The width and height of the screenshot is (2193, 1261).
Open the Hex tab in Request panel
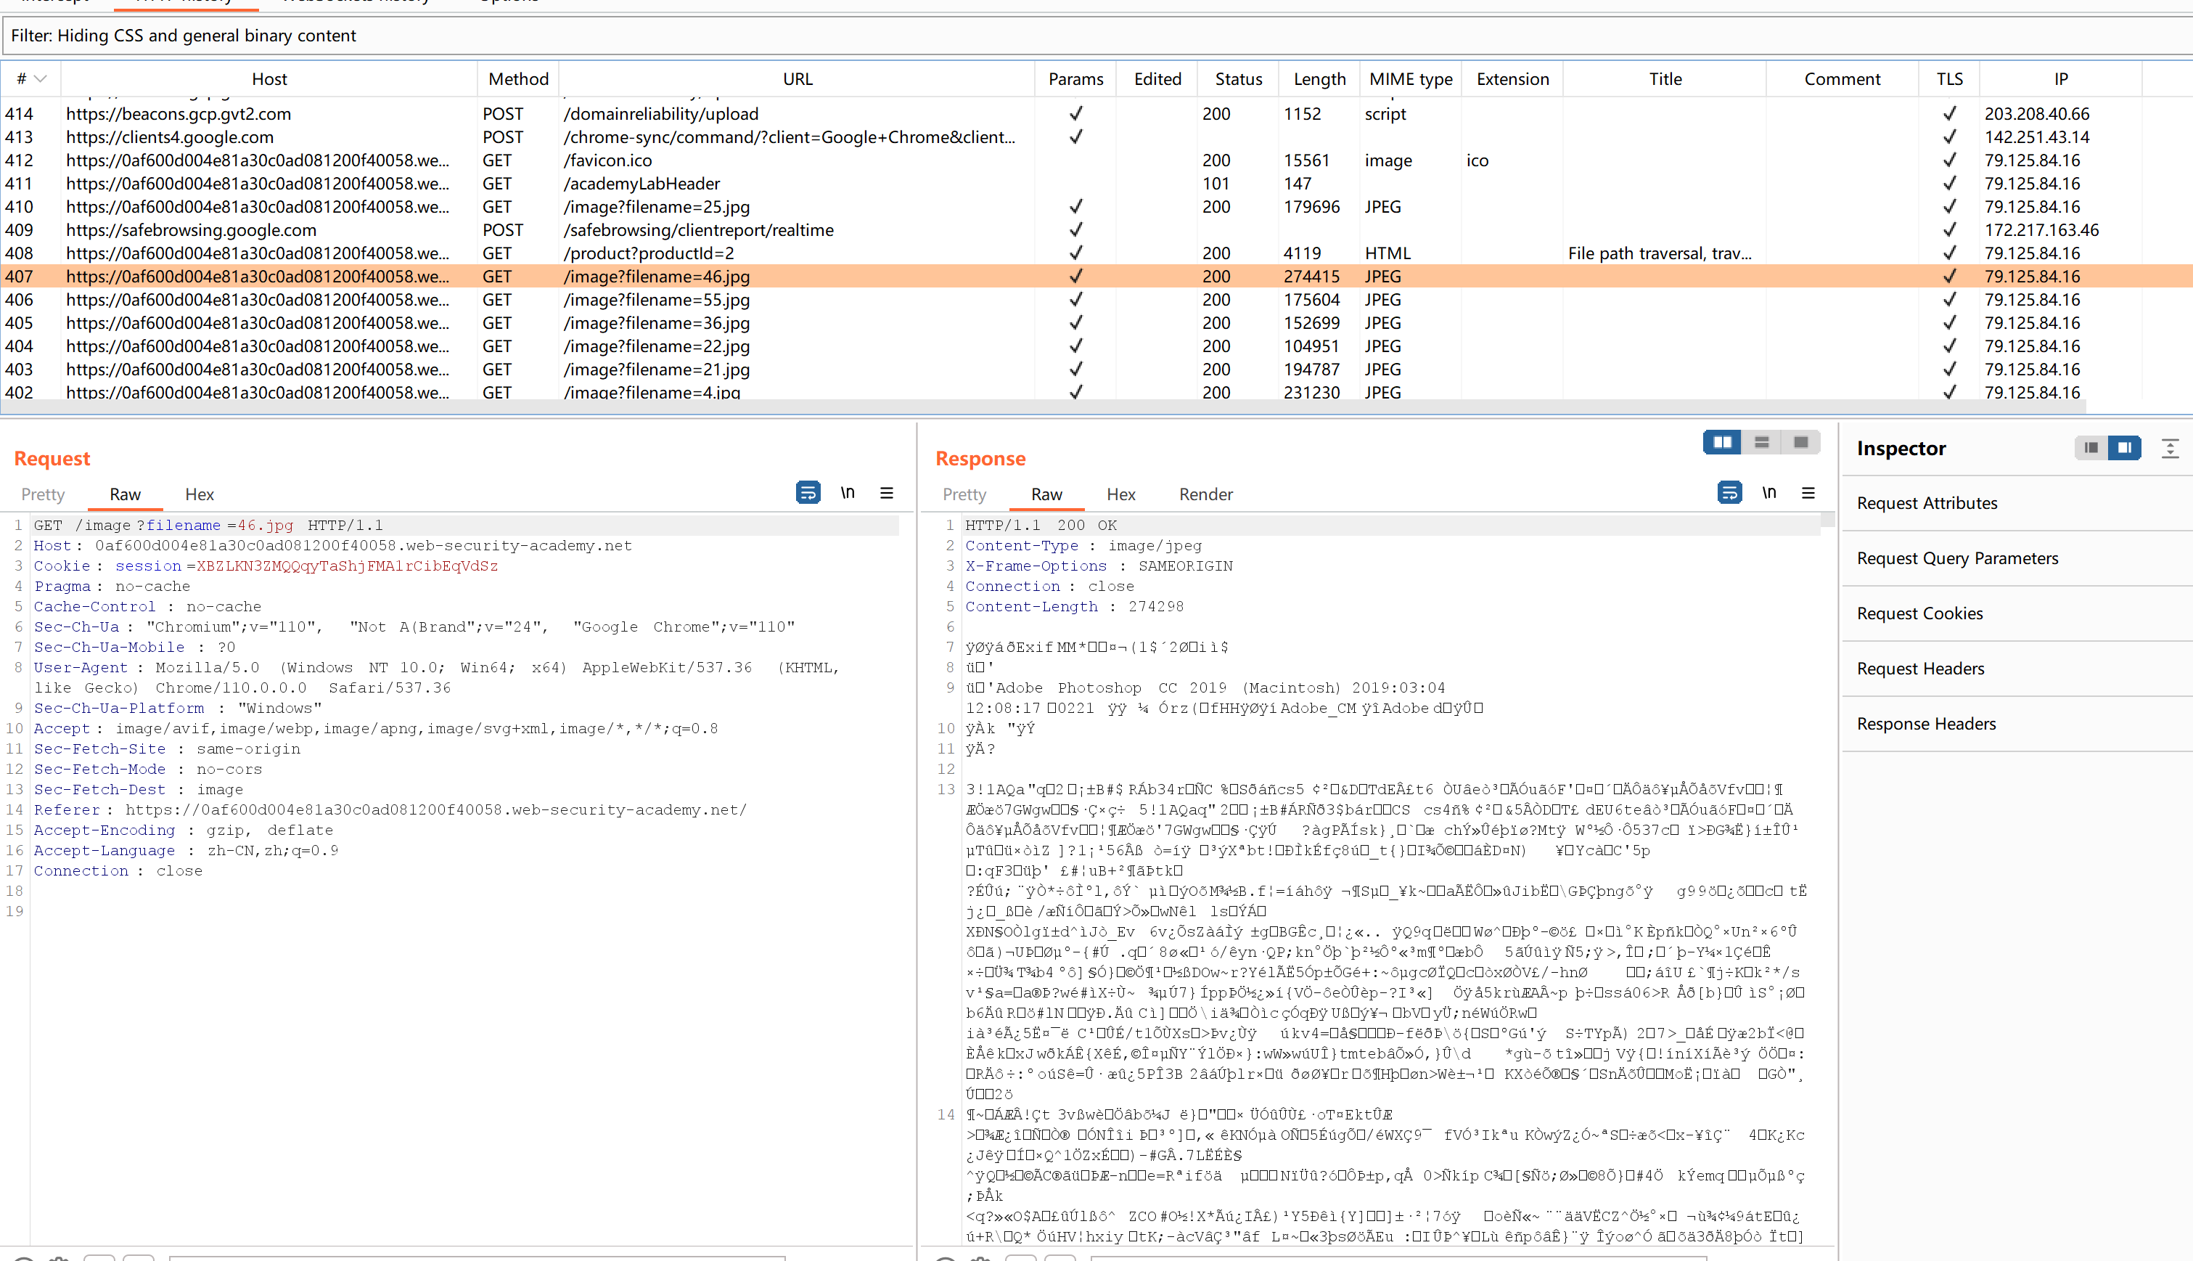(199, 494)
